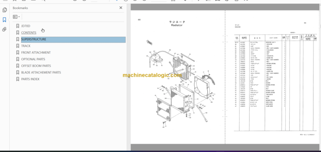Image resolution: width=321 pixels, height=152 pixels.
Task: Open the OPTIONAL PARTS bookmark
Action: [x=33, y=59]
